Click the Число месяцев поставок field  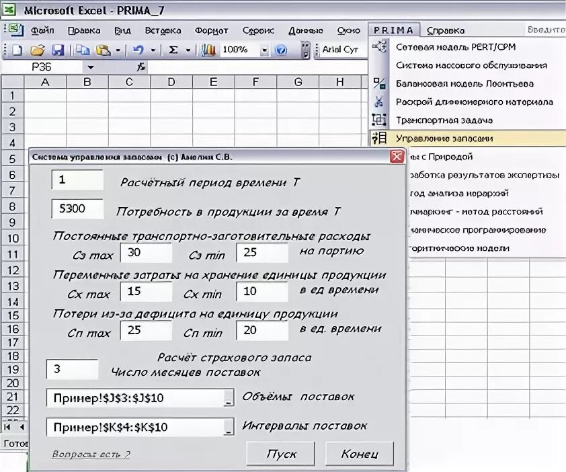72,369
